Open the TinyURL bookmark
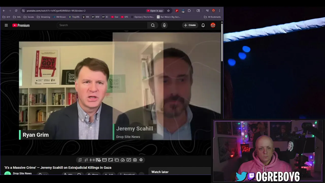 pyautogui.click(x=74, y=17)
